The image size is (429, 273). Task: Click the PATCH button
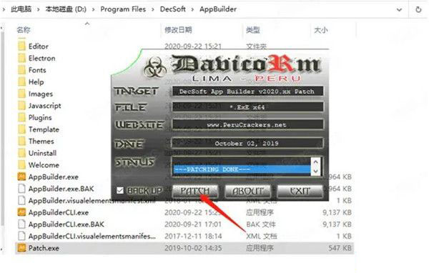point(195,191)
